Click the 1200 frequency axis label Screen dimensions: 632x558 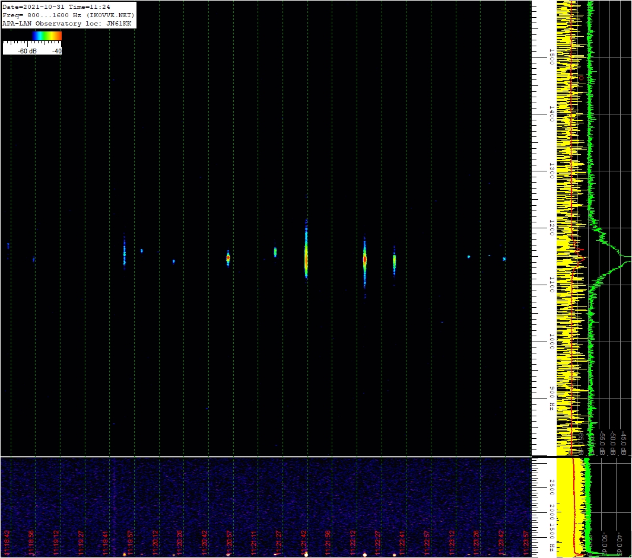pyautogui.click(x=552, y=228)
